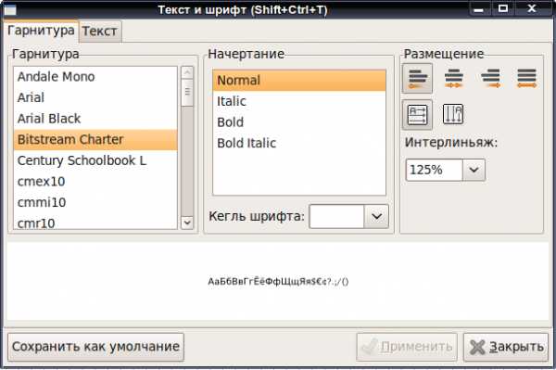Select right text alignment icon
Viewport: 556px width, 370px height.
pyautogui.click(x=490, y=78)
